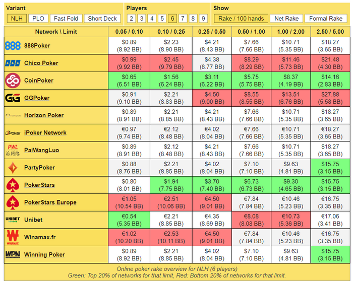
Task: Click the 0.05 / 0.10 limit header
Action: pyautogui.click(x=129, y=32)
